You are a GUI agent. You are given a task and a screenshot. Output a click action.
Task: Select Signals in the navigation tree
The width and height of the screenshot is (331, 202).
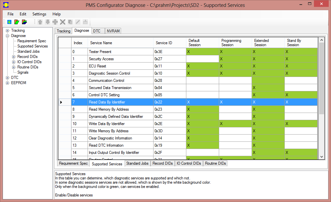click(24, 72)
